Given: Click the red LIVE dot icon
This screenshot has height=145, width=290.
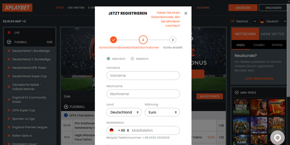Looking at the screenshot, I should (9, 33).
